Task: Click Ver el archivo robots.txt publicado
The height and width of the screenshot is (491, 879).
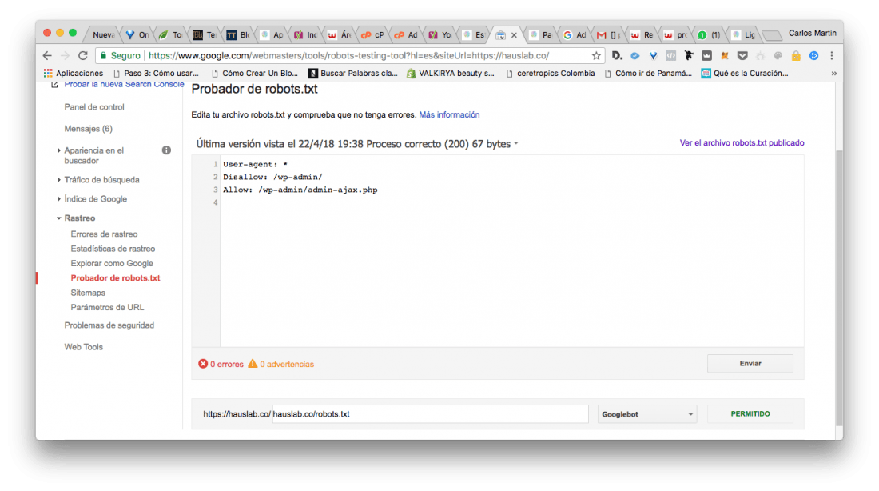Action: click(x=742, y=142)
